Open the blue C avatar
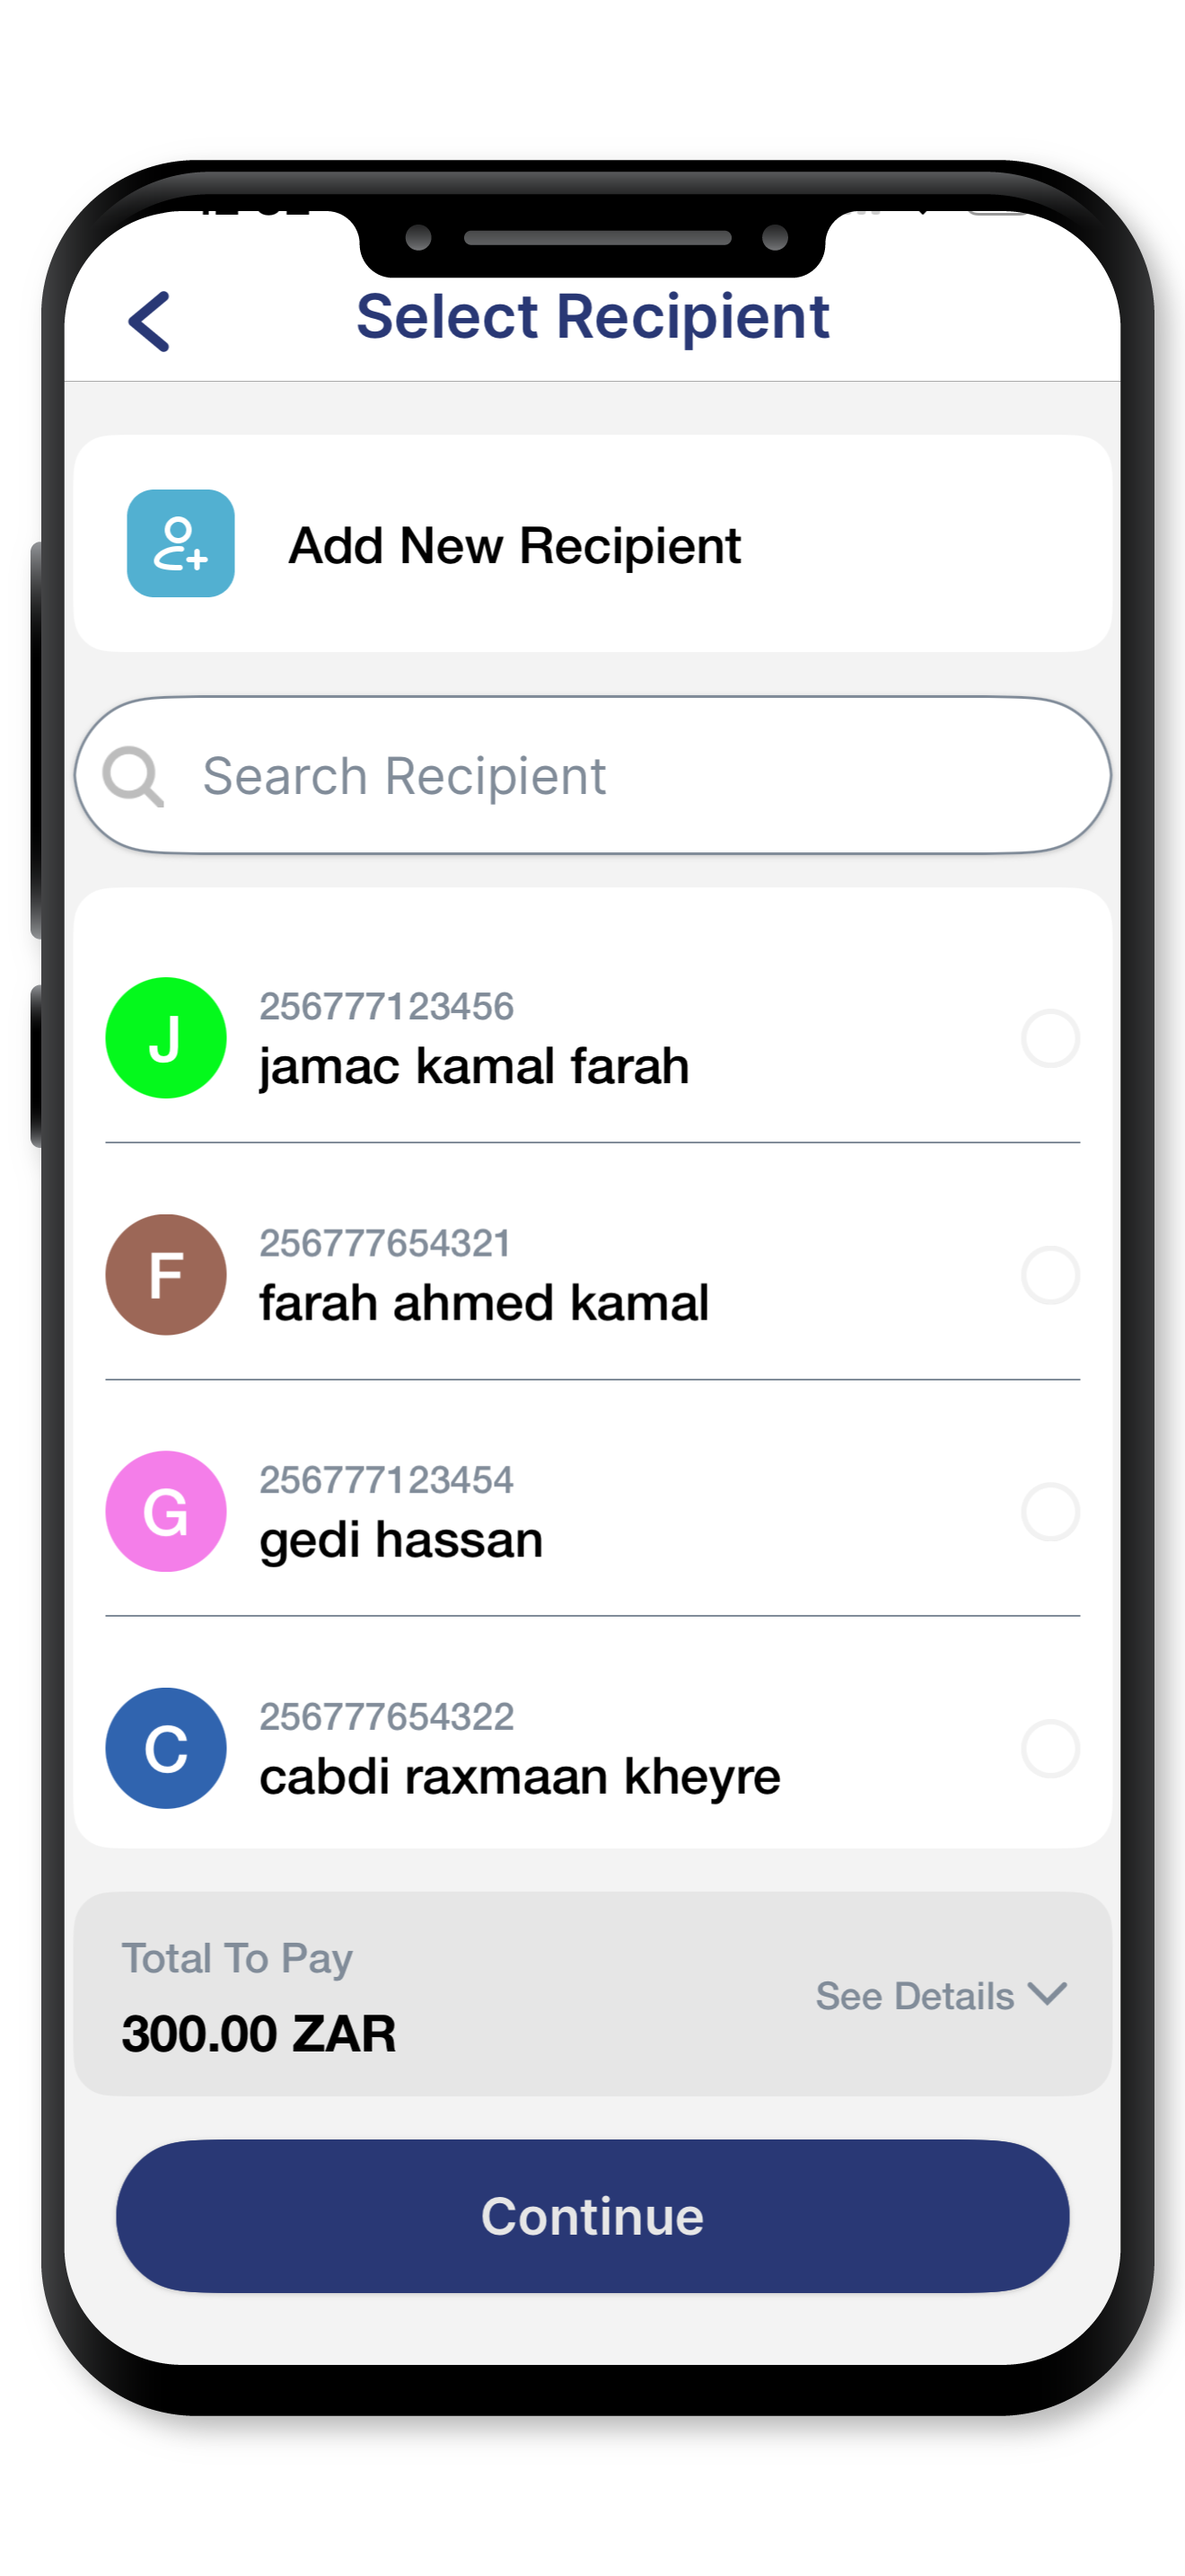This screenshot has width=1185, height=2576. 166,1748
